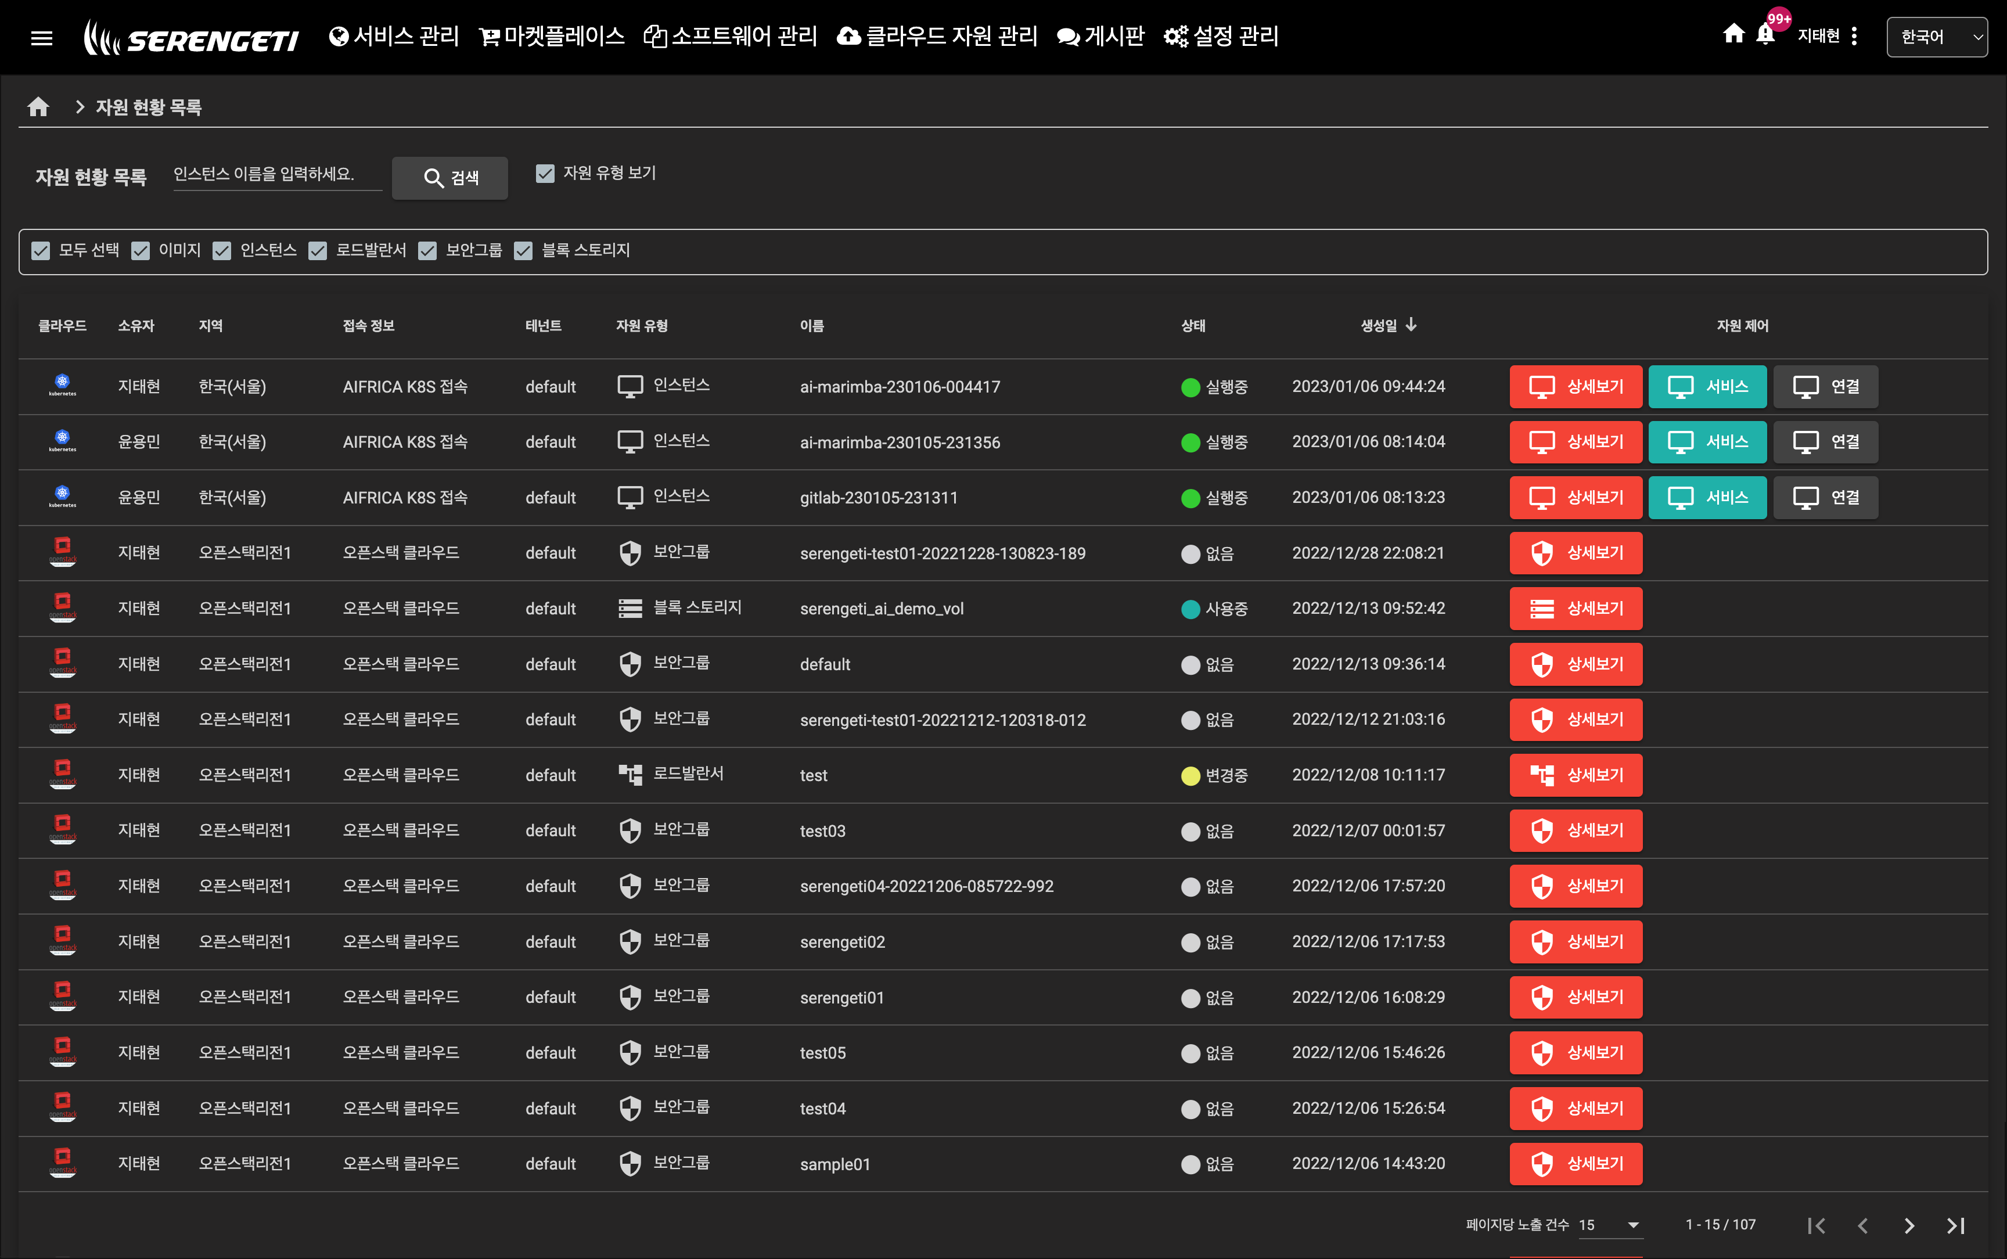Image resolution: width=2007 pixels, height=1259 pixels.
Task: Click the breadcrumb home icon
Action: (38, 107)
